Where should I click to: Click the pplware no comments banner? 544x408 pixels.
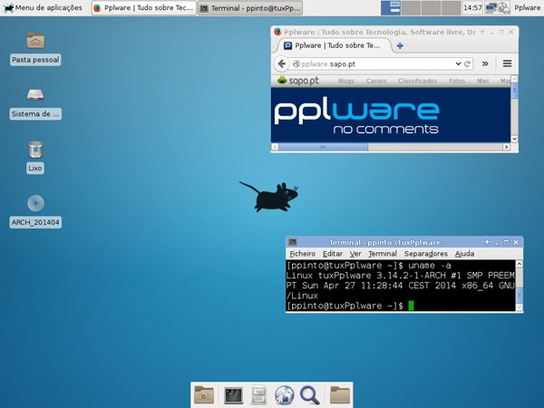pyautogui.click(x=391, y=115)
